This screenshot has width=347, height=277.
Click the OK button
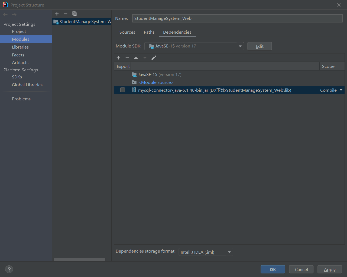pyautogui.click(x=273, y=269)
